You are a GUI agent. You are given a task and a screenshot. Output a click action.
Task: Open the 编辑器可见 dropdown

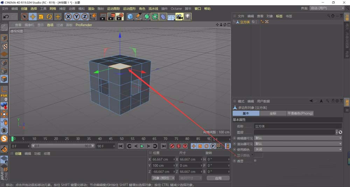click(x=298, y=138)
